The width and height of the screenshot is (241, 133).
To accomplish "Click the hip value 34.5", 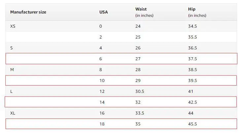I will tap(192, 26).
